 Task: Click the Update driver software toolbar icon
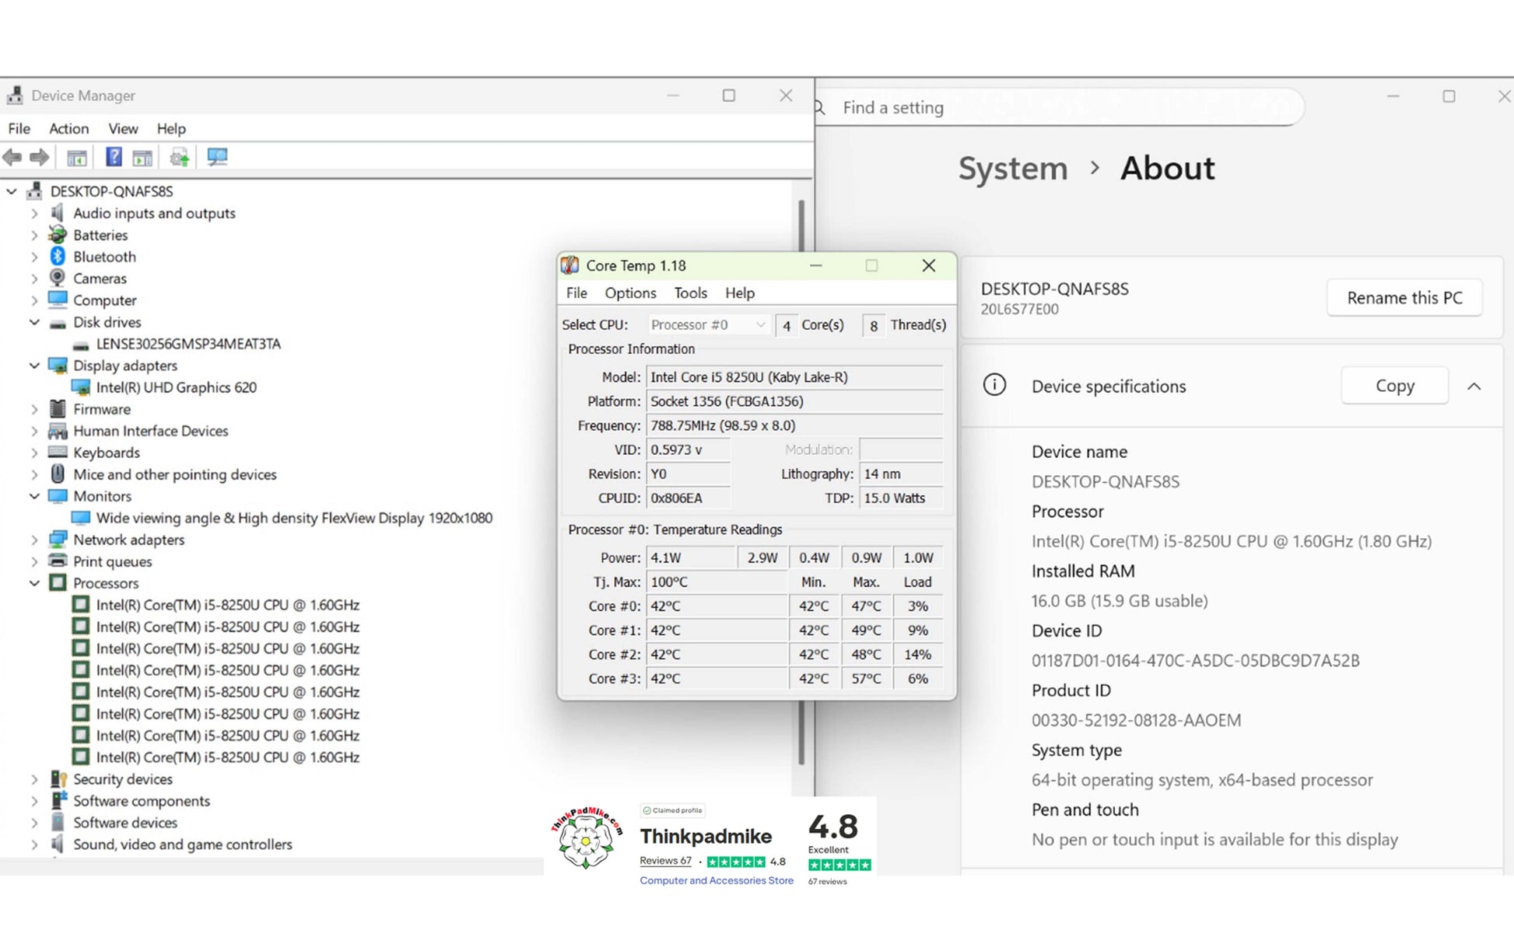point(180,157)
